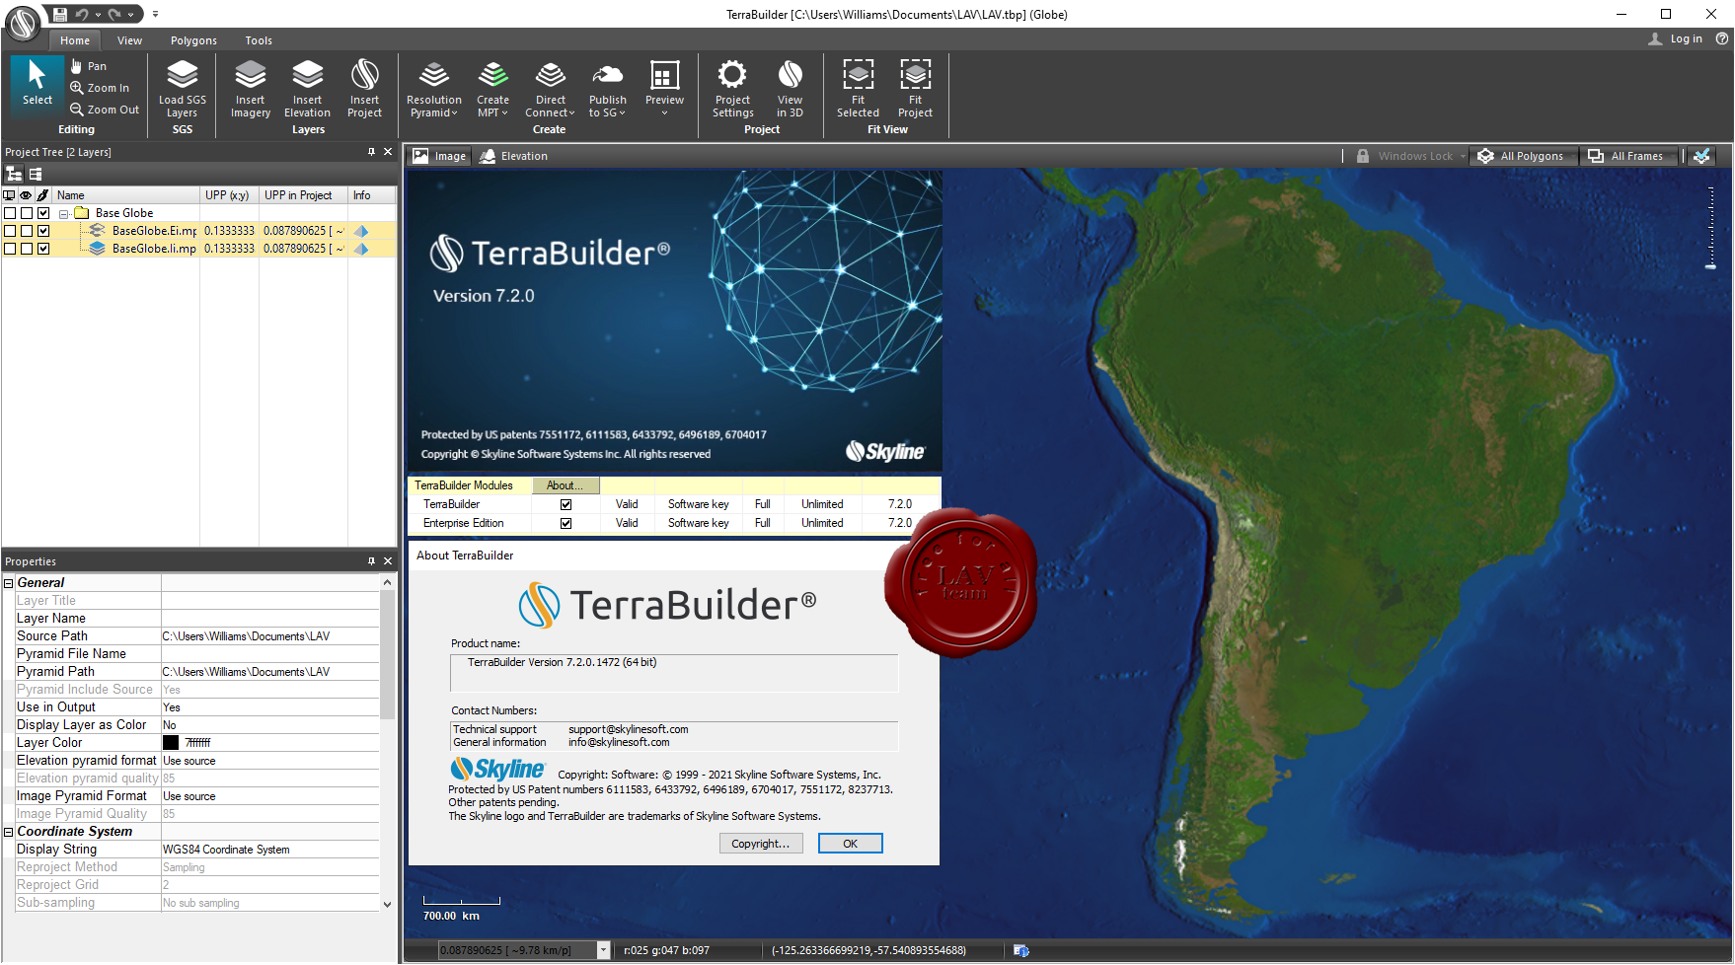The image size is (1735, 965).
Task: Toggle edit checkbox for Base Globe group
Action: pos(43,213)
